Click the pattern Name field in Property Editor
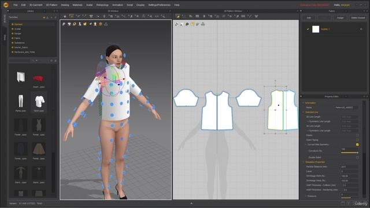This screenshot has width=370, height=208. pyautogui.click(x=346, y=107)
